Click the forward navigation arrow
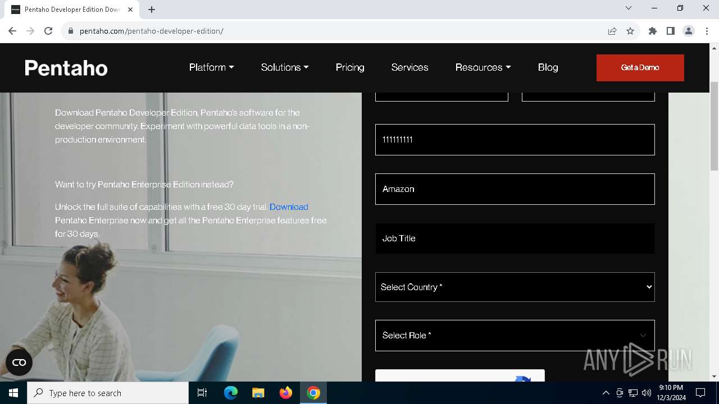This screenshot has height=404, width=719. (30, 31)
